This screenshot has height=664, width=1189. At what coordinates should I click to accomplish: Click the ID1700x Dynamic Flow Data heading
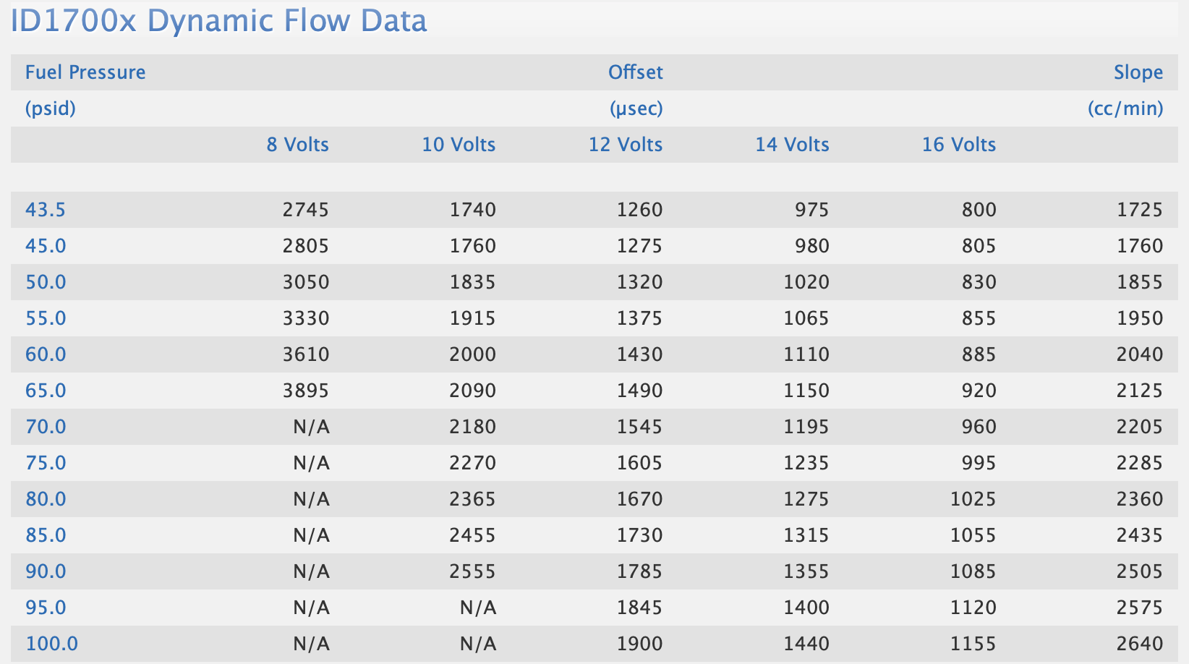pos(218,20)
